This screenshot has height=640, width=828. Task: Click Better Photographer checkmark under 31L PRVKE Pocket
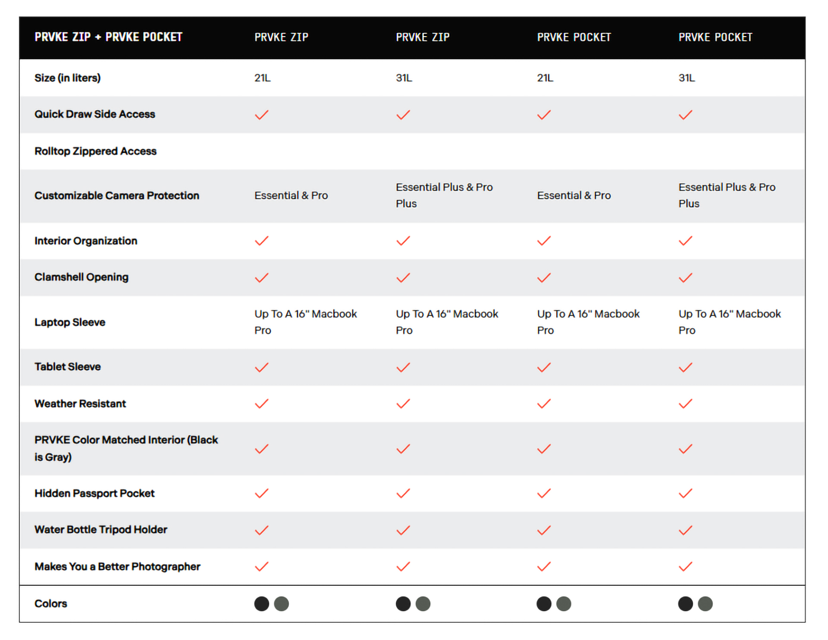point(685,567)
